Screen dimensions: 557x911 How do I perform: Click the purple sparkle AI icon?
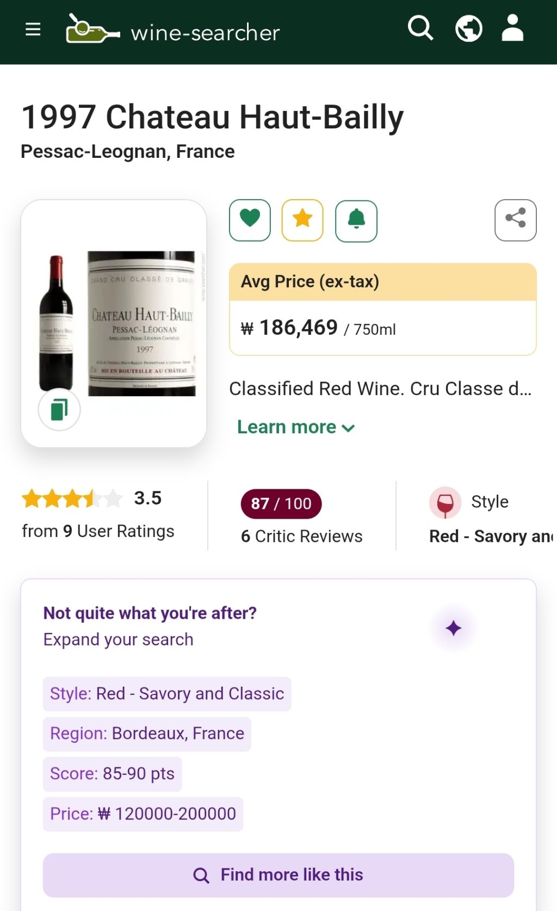pyautogui.click(x=453, y=629)
